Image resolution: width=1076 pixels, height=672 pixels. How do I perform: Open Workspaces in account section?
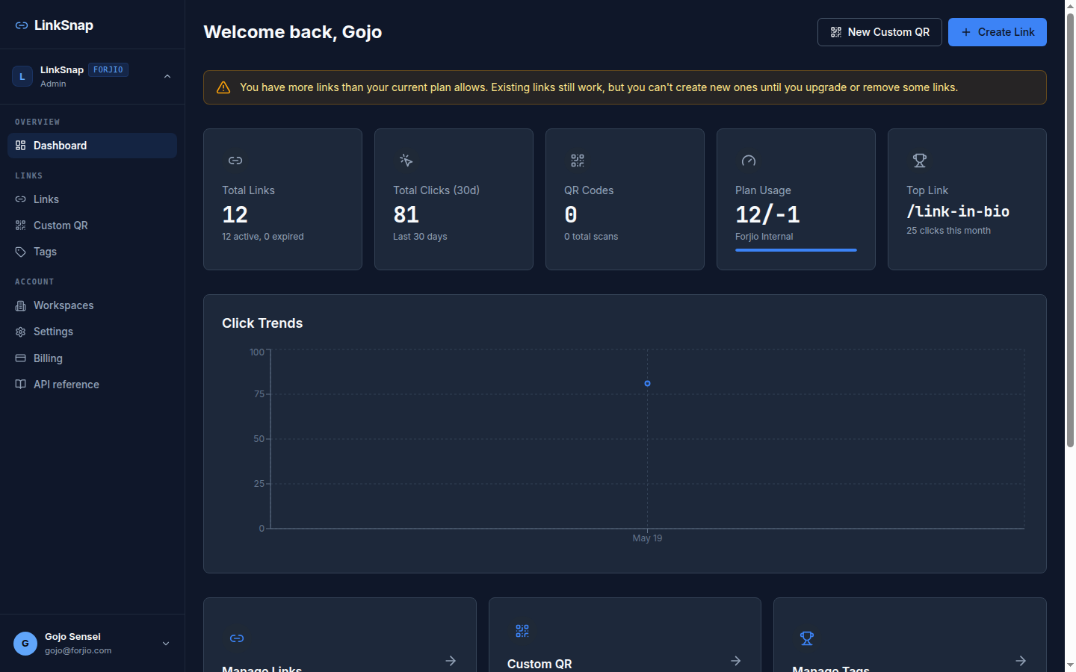92,305
